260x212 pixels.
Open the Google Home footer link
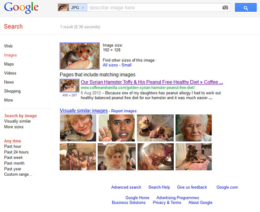point(137,198)
